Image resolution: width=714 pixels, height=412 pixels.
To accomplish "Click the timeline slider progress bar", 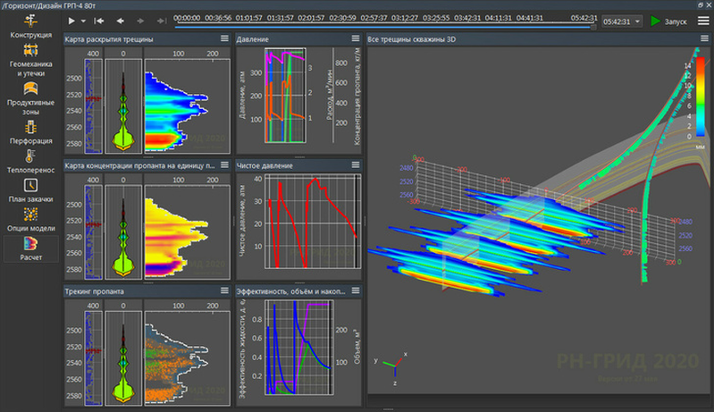I will (384, 26).
